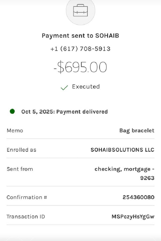Click the dollar sign in the amount
This screenshot has width=161, height=241.
coord(61,67)
